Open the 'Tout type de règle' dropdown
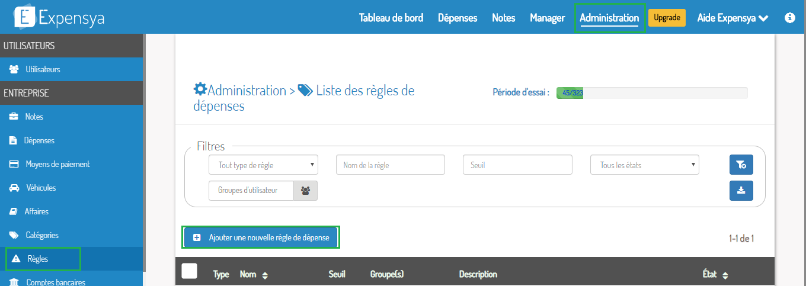The image size is (806, 286). pos(263,165)
